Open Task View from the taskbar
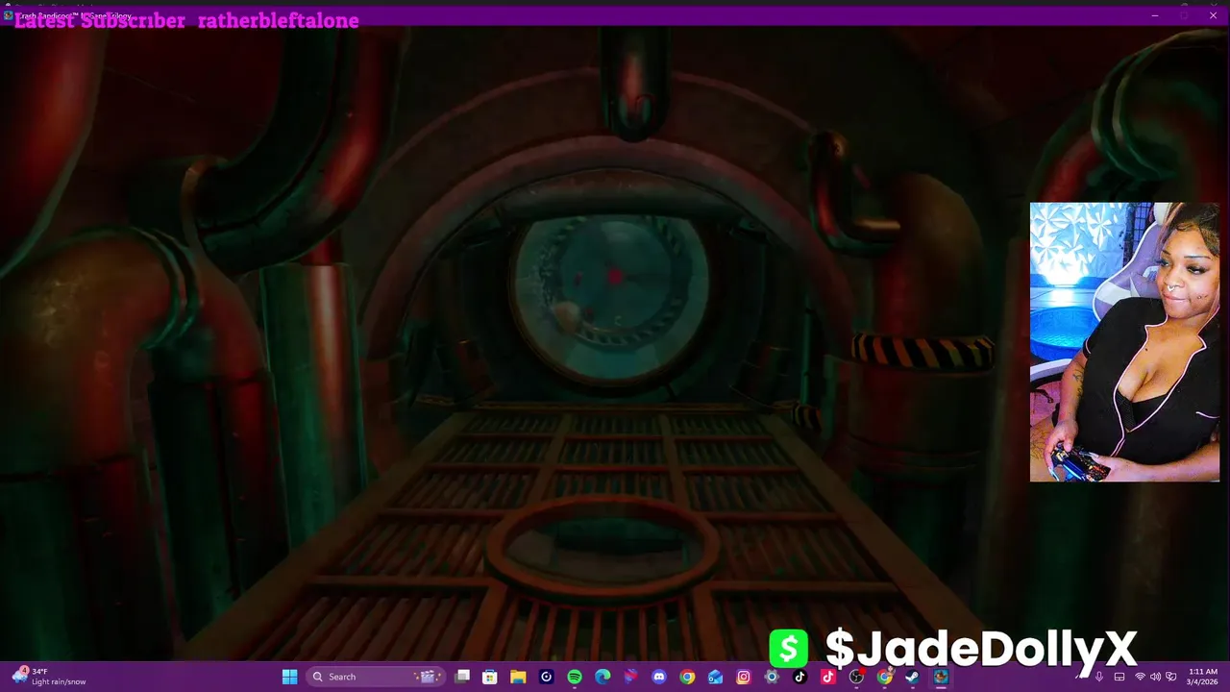This screenshot has width=1230, height=692. click(x=462, y=677)
